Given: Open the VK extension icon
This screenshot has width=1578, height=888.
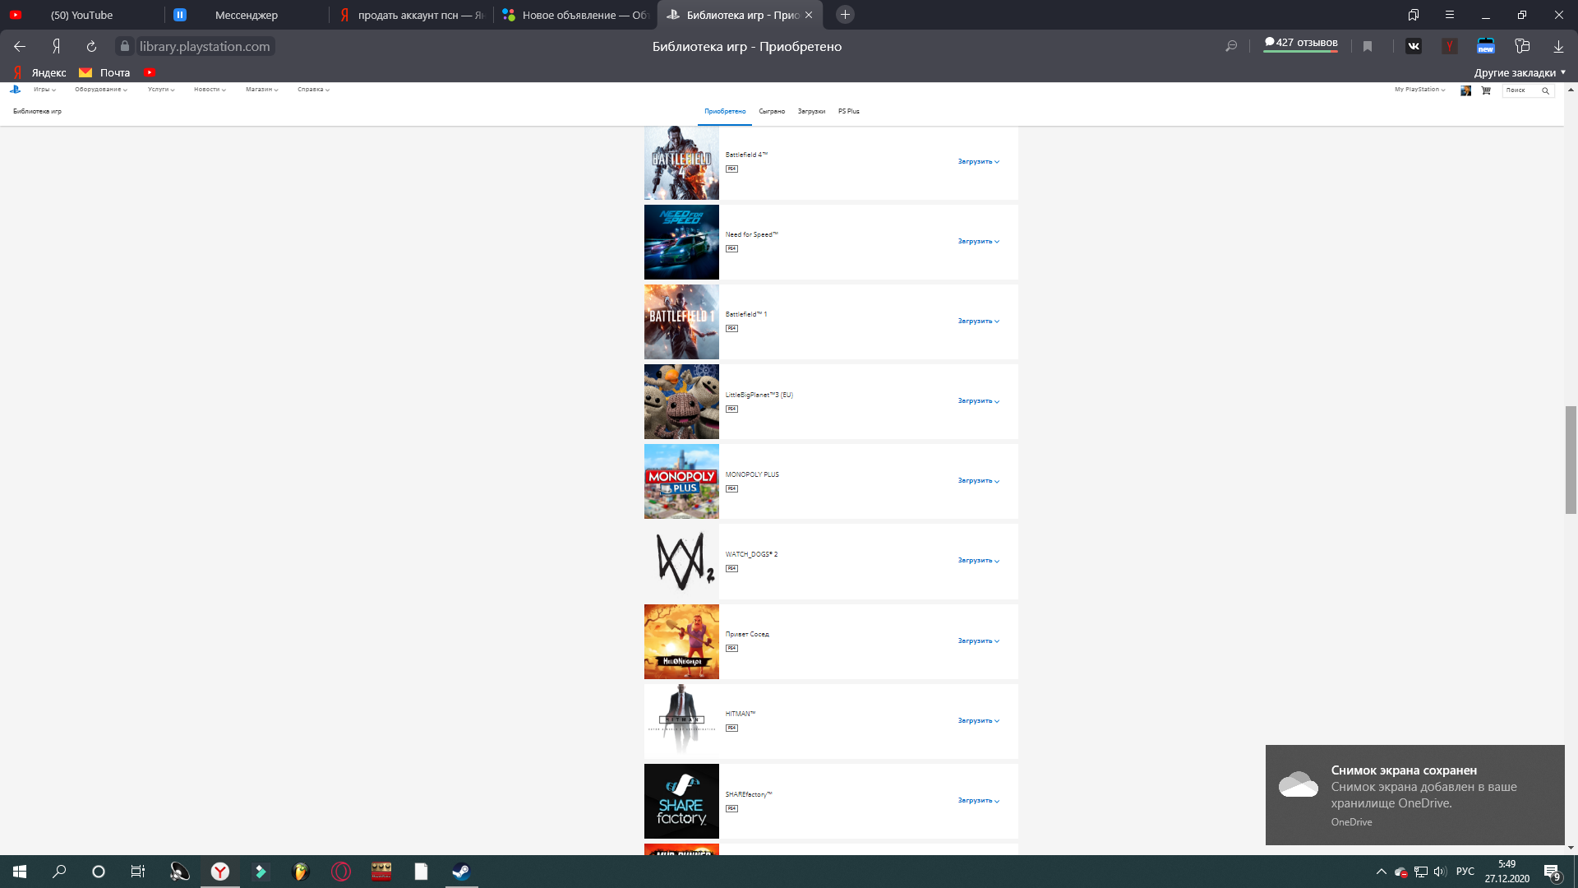Looking at the screenshot, I should [1414, 46].
